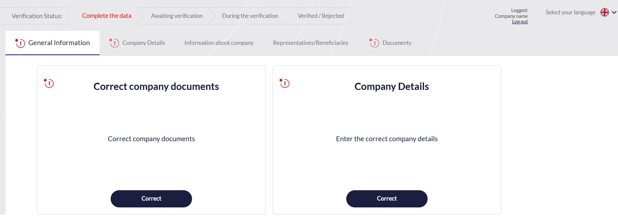The width and height of the screenshot is (618, 223).
Task: Click the Company name text
Action: pos(511,16)
